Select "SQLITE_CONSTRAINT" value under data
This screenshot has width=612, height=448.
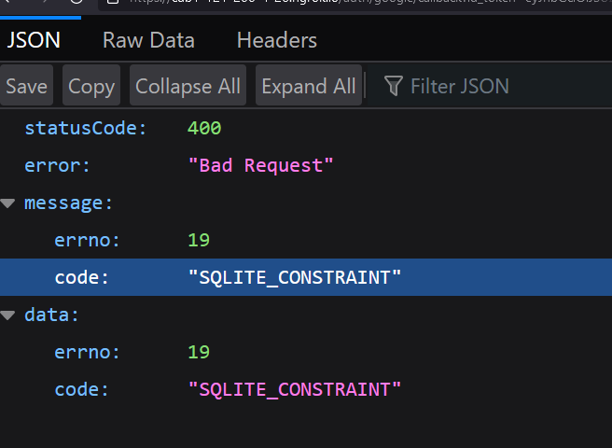(295, 389)
